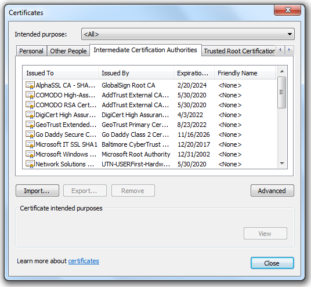Image resolution: width=311 pixels, height=287 pixels.
Task: Open the certificates help link
Action: tap(84, 261)
